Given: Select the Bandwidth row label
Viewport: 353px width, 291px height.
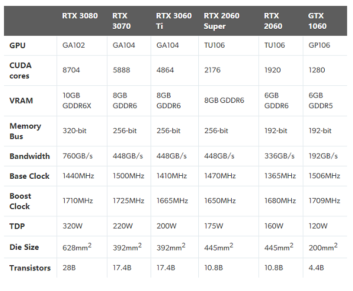Looking at the screenshot, I should coord(29,156).
